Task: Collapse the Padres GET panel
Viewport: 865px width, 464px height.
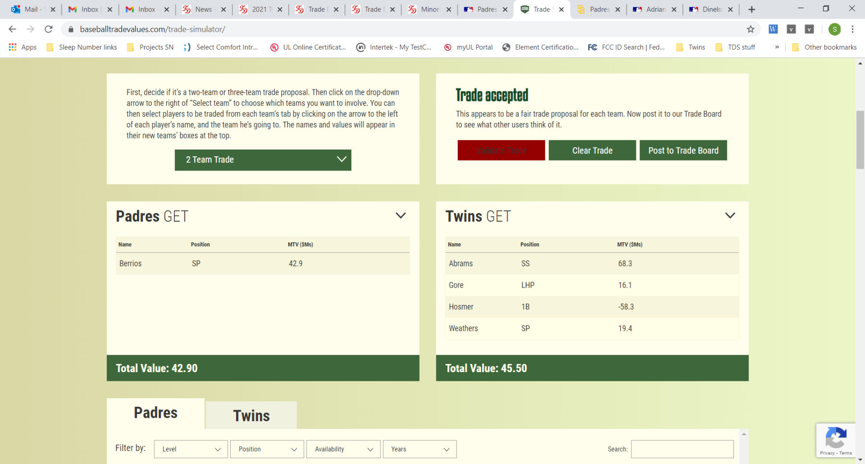Action: [400, 215]
